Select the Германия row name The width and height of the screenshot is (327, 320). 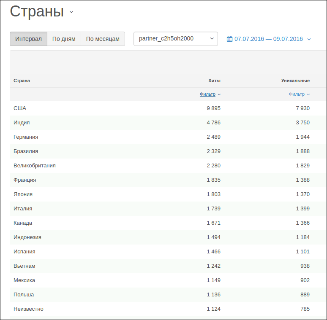[26, 137]
